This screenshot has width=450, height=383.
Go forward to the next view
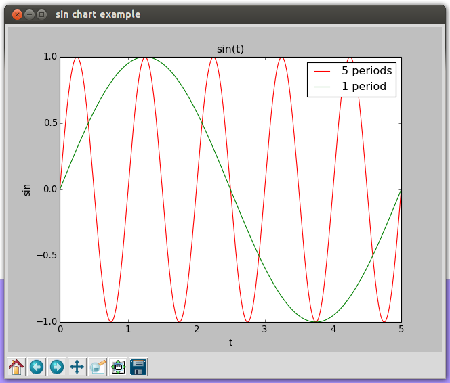coord(57,367)
